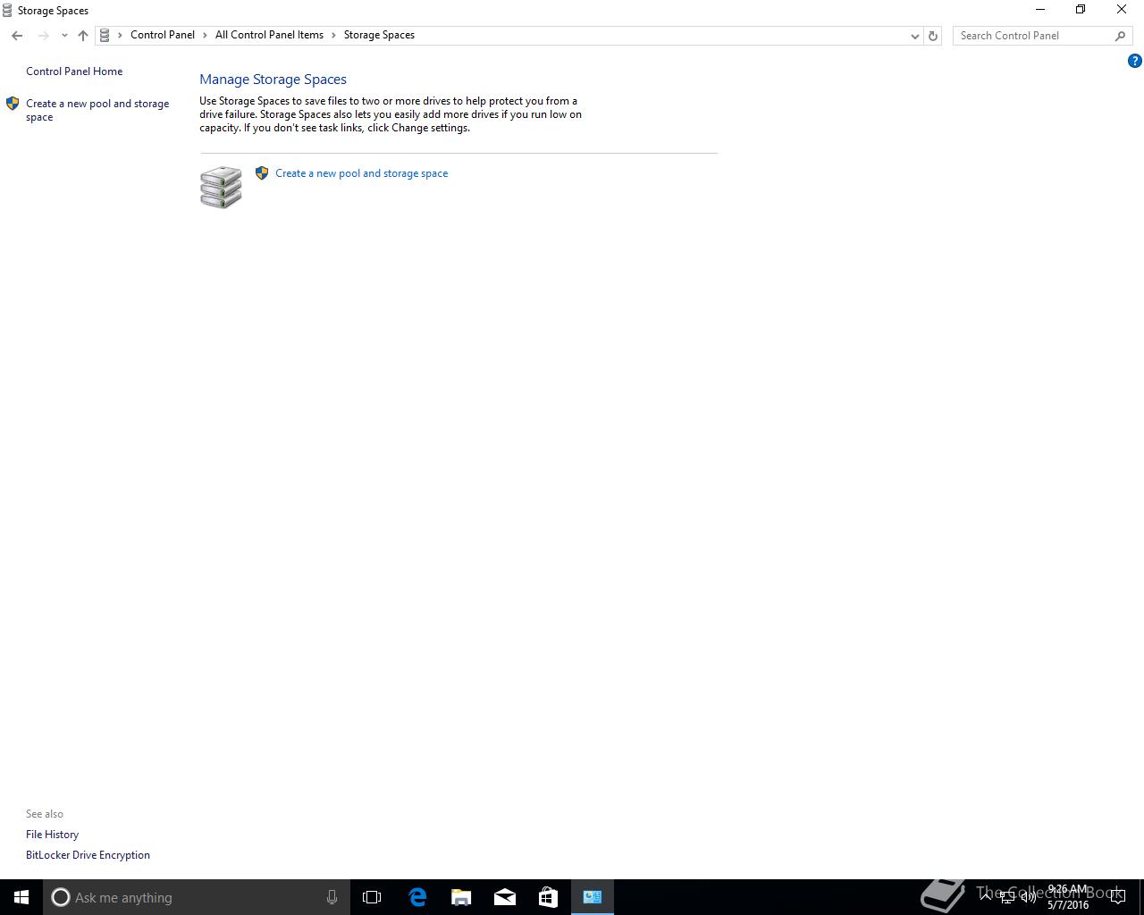Close the Storage Spaces window
The image size is (1144, 915).
click(x=1122, y=10)
